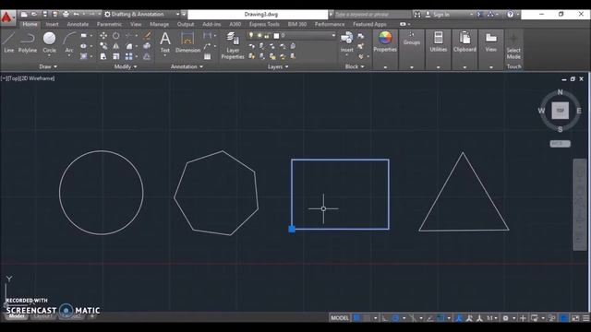Expand the Draw panel
Screen dimensions: 591x332
(48, 66)
